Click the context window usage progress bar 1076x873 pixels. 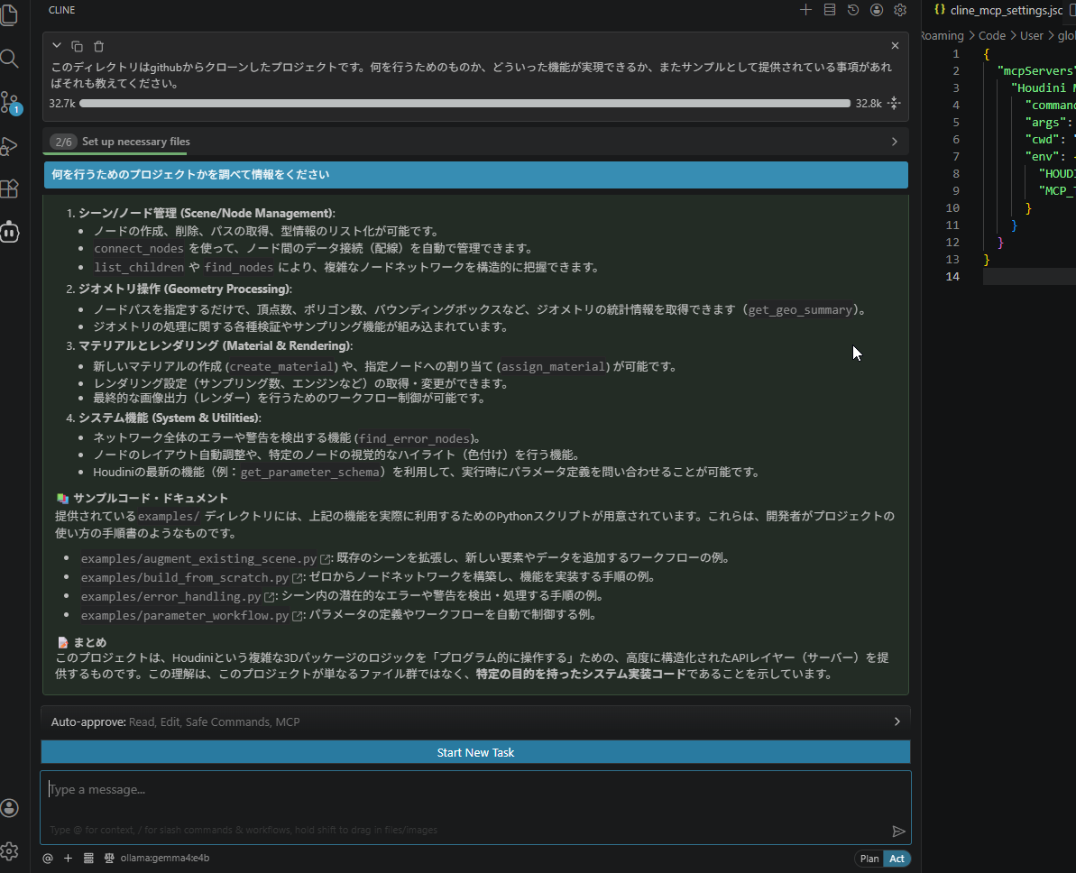[x=464, y=103]
